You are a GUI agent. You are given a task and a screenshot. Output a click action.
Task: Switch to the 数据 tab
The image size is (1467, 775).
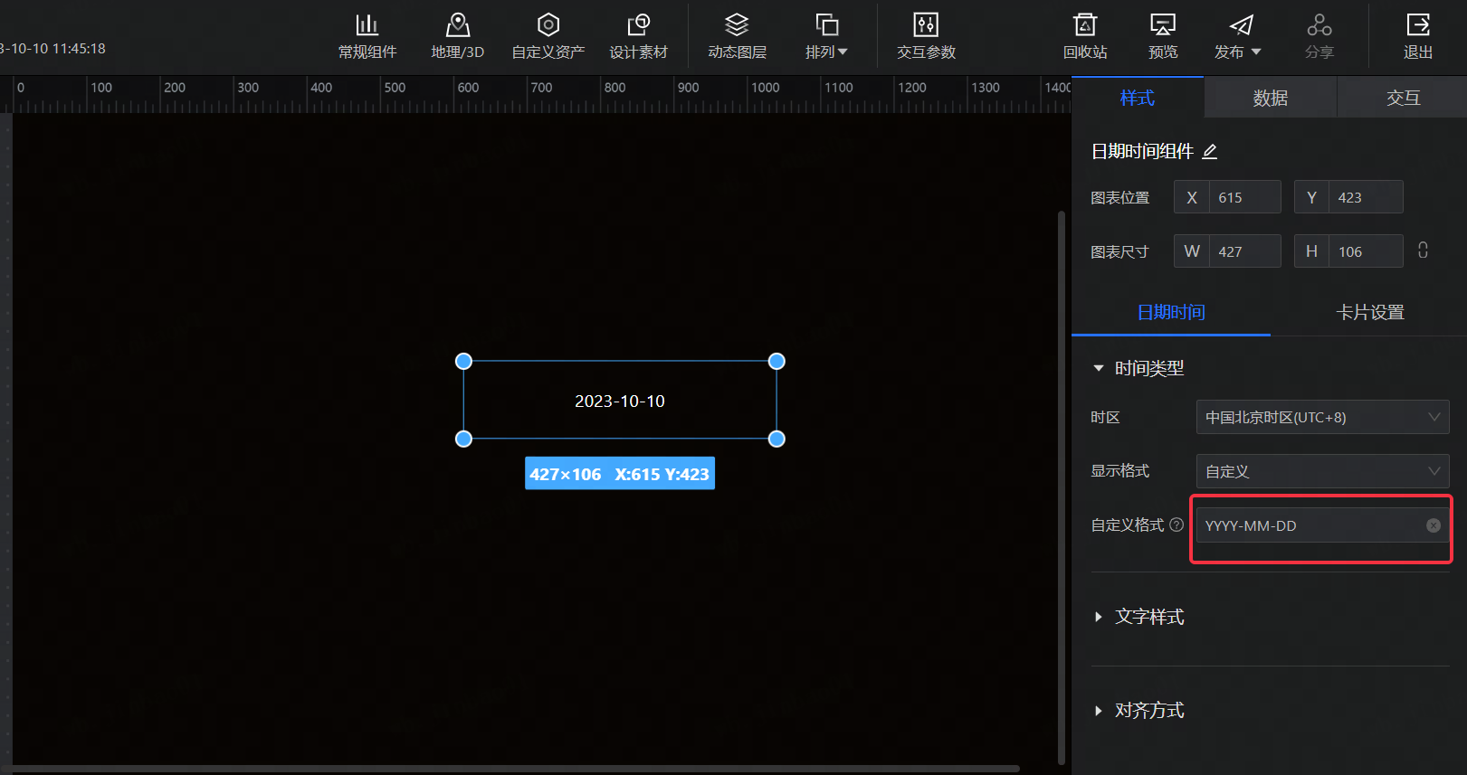[x=1270, y=98]
